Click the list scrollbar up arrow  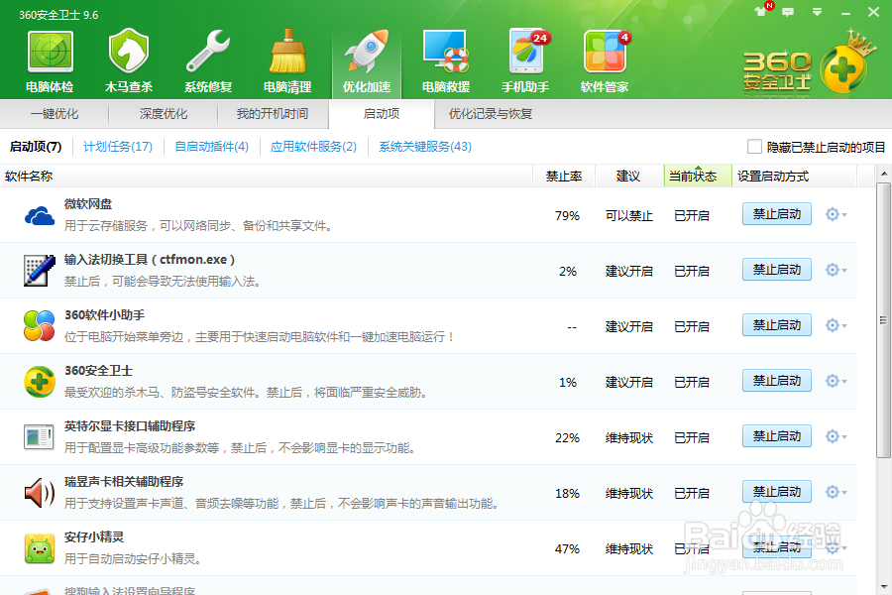click(x=883, y=174)
